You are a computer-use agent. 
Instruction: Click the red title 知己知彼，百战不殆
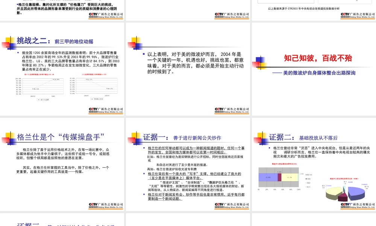pos(318,58)
